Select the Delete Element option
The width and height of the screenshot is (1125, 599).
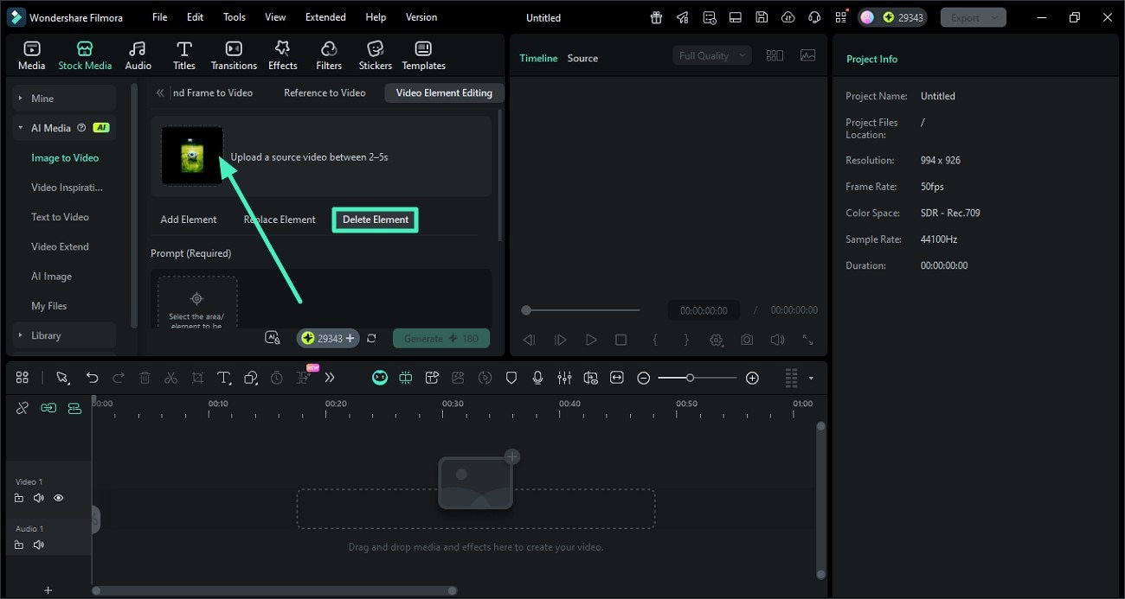[376, 220]
